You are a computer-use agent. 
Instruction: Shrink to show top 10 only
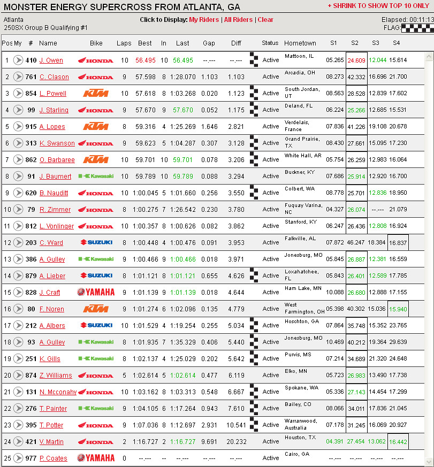tap(378, 6)
